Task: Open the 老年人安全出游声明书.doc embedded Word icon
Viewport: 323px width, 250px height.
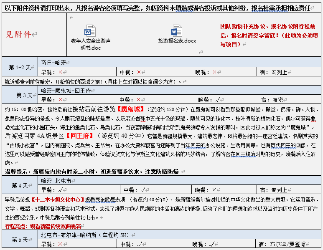Action: click(x=90, y=30)
